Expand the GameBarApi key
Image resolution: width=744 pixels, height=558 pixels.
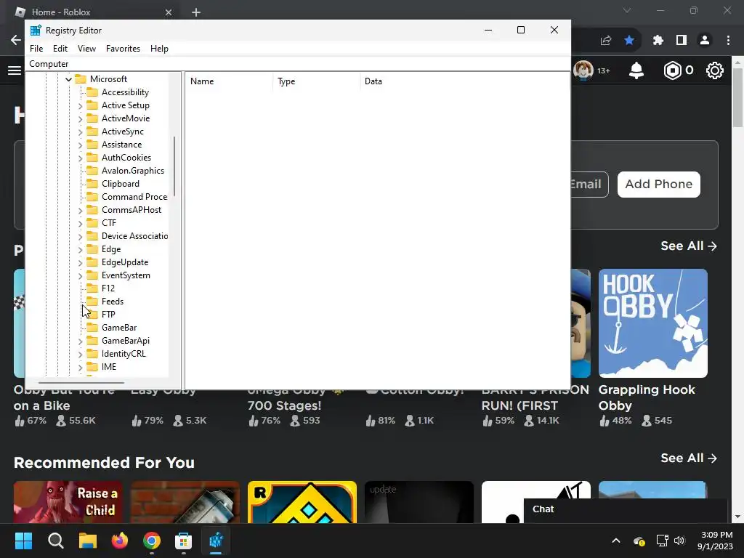pyautogui.click(x=80, y=341)
